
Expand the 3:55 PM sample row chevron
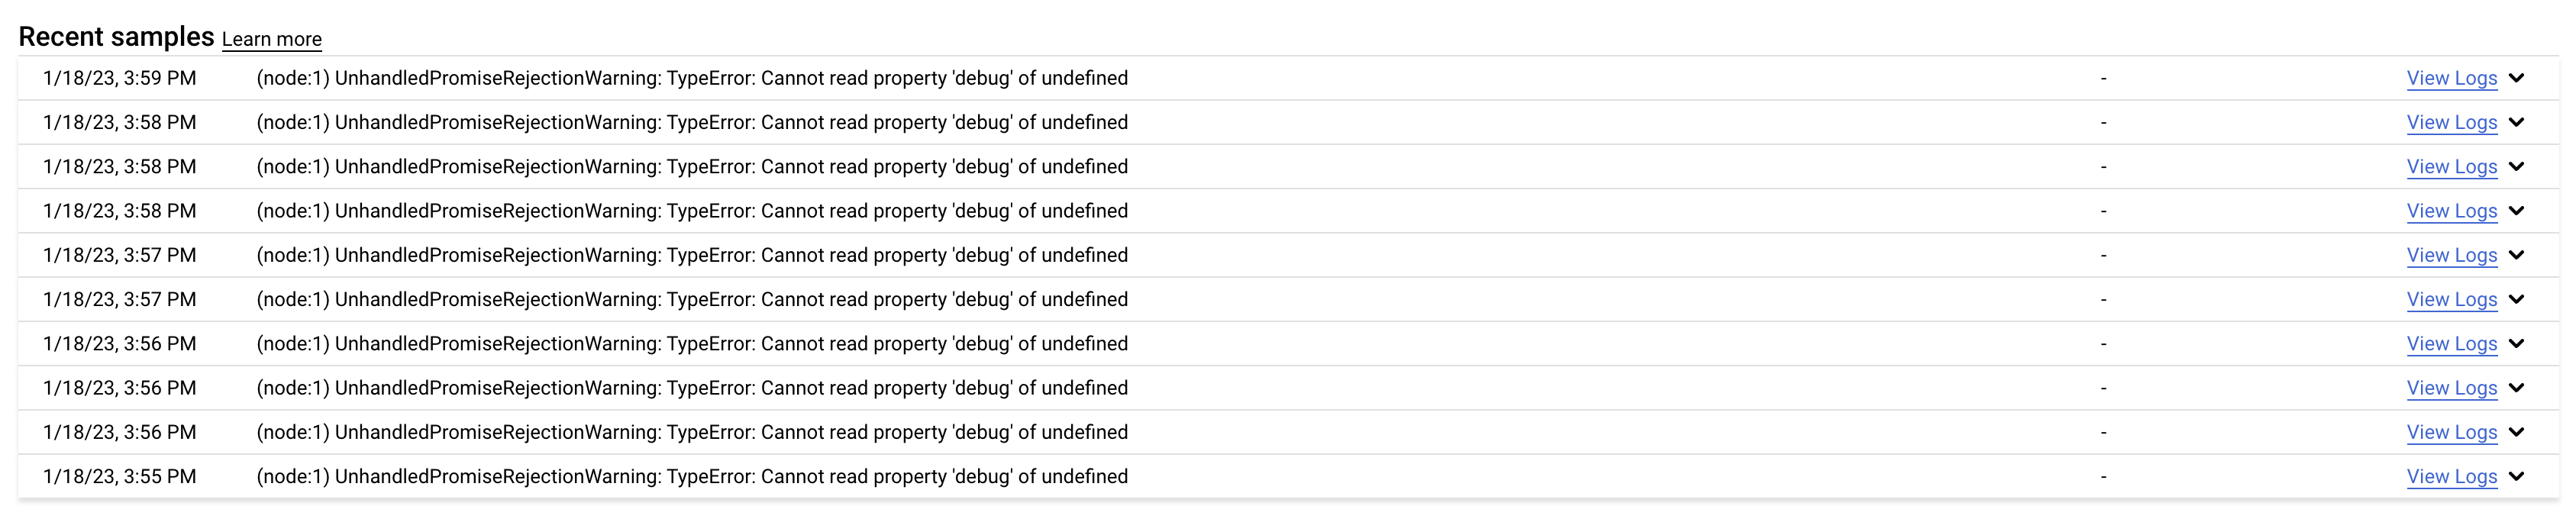pos(2517,476)
